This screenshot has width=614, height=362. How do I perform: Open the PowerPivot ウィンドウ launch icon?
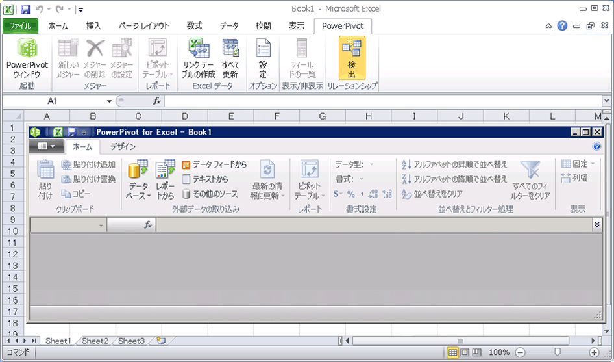(27, 56)
